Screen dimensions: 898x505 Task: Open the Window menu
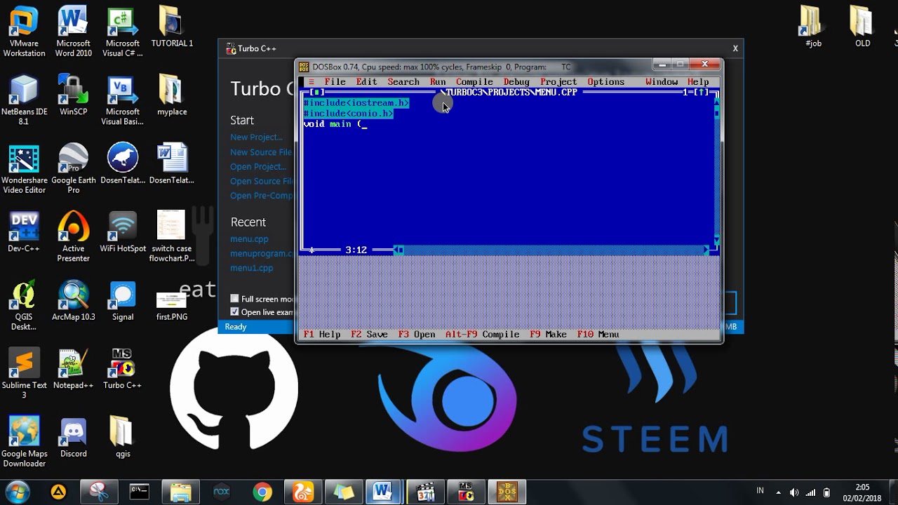tap(662, 82)
